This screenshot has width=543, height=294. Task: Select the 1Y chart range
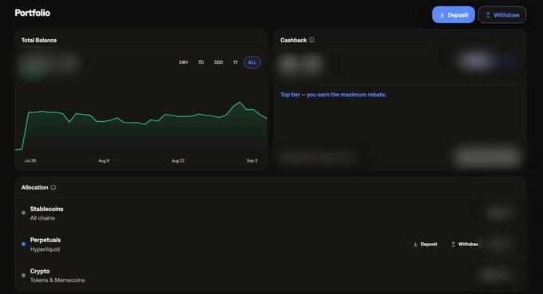[x=236, y=62]
